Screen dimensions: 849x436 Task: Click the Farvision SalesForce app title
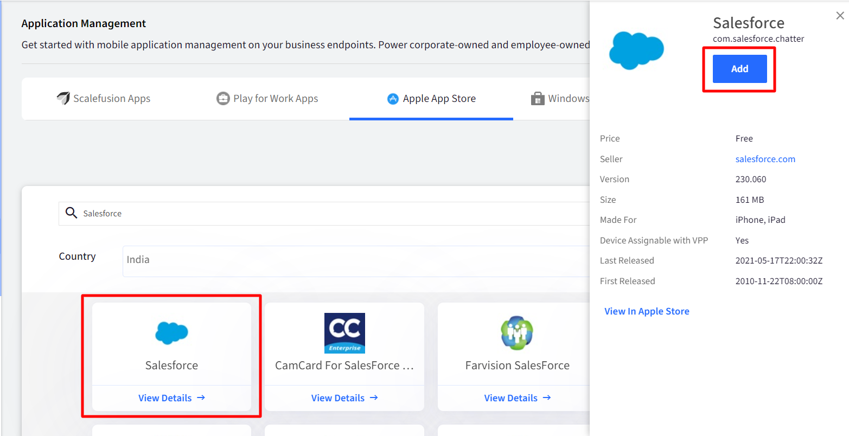click(x=518, y=366)
